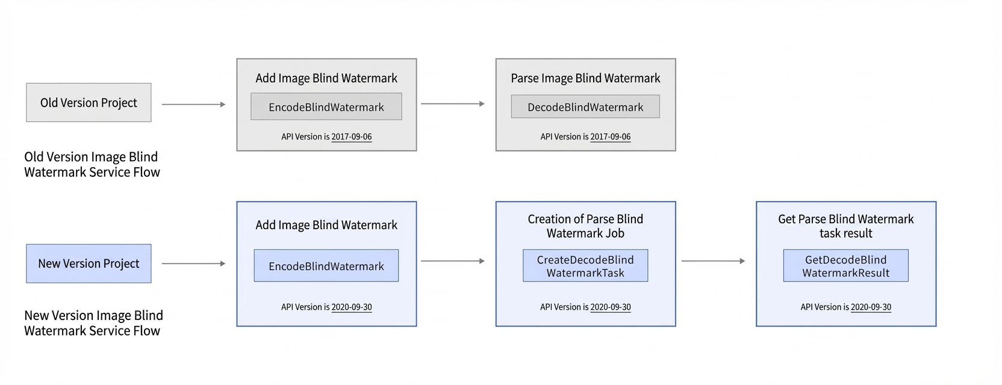Image resolution: width=1002 pixels, height=385 pixels.
Task: Click the Parse Image Blind Watermark heading
Action: (x=585, y=78)
